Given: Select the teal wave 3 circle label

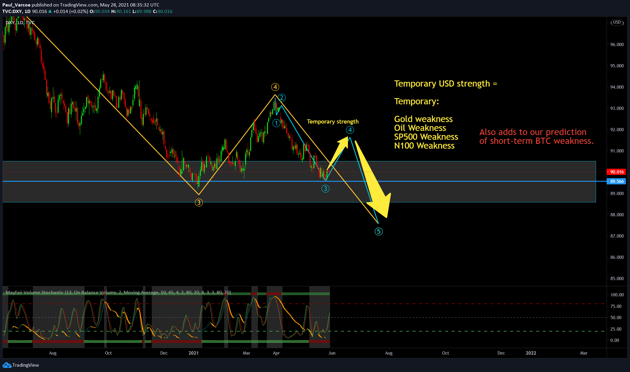Looking at the screenshot, I should pyautogui.click(x=325, y=189).
